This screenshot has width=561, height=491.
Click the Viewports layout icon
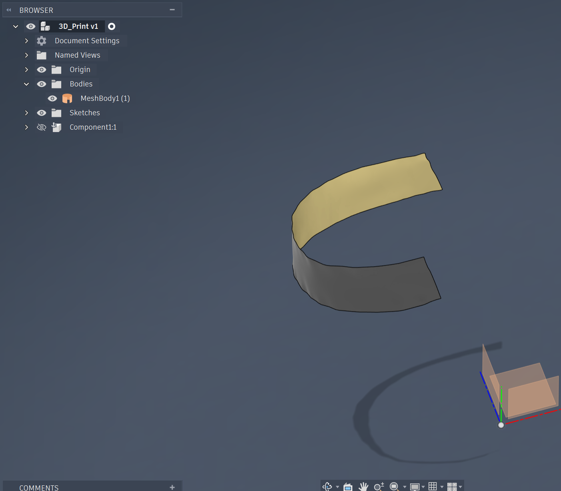point(452,487)
